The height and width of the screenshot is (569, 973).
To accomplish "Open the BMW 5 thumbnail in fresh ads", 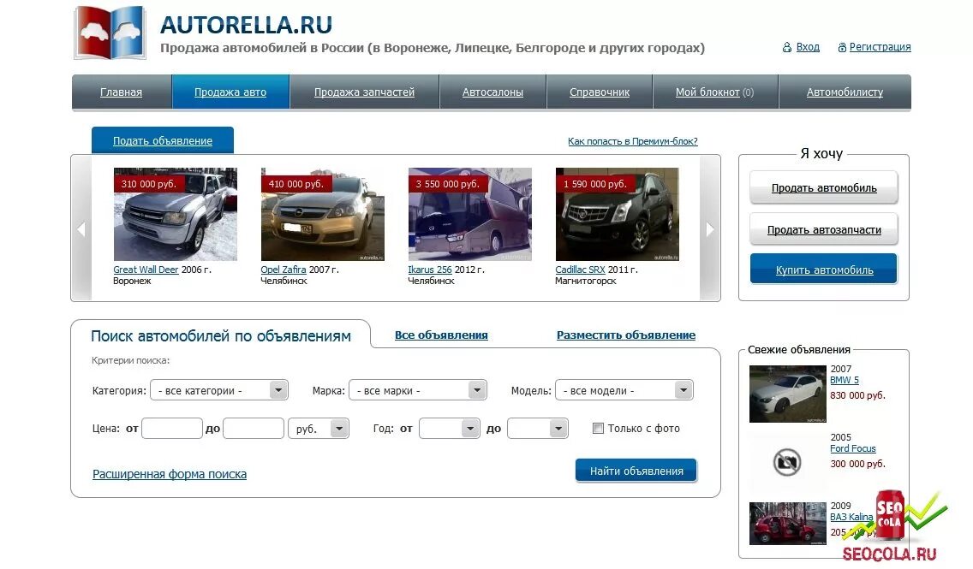I will point(787,394).
